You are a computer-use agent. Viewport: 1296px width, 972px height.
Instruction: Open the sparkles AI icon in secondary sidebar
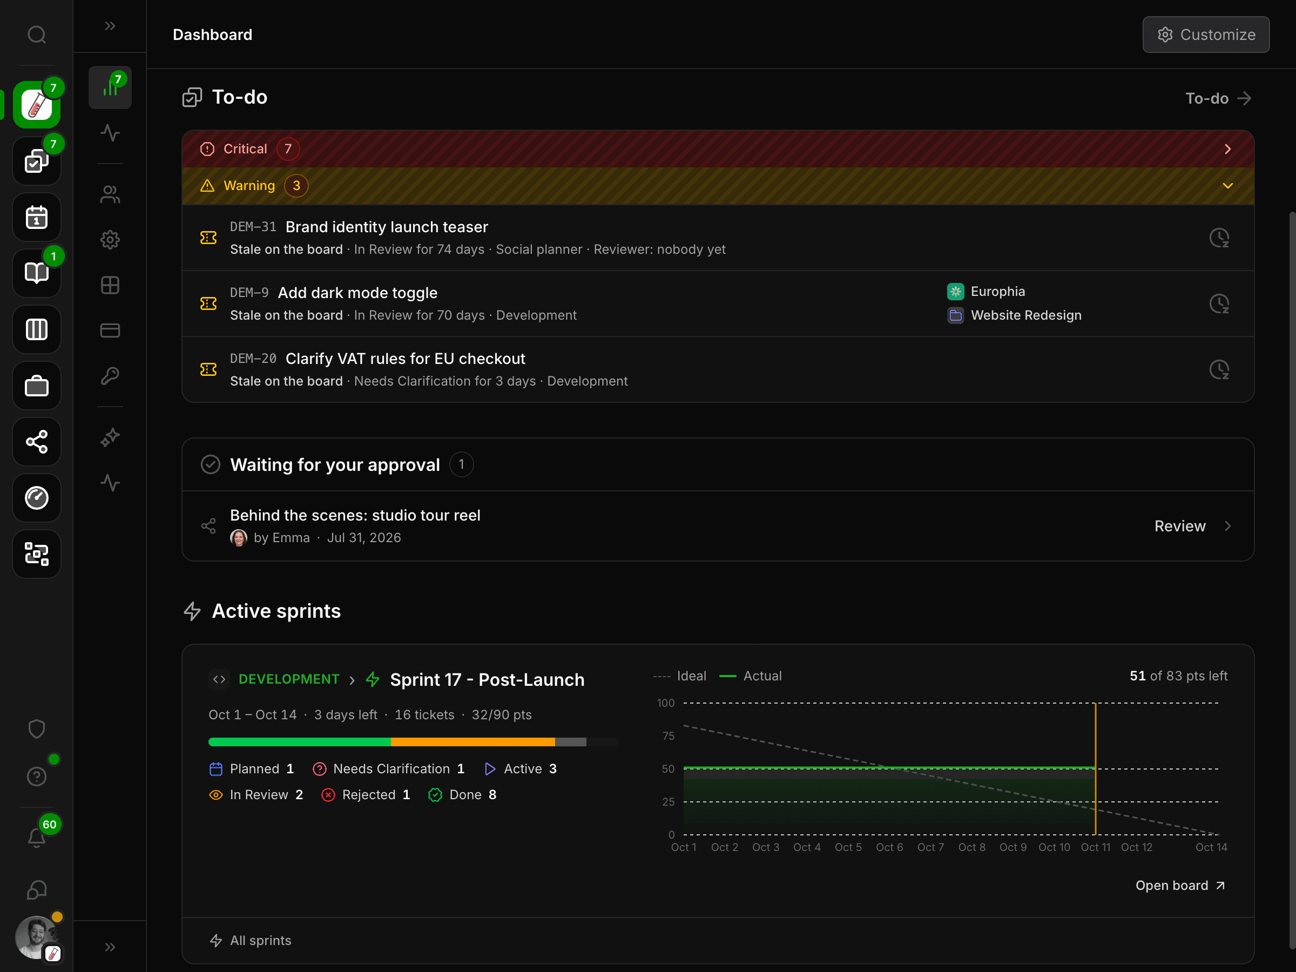click(110, 437)
